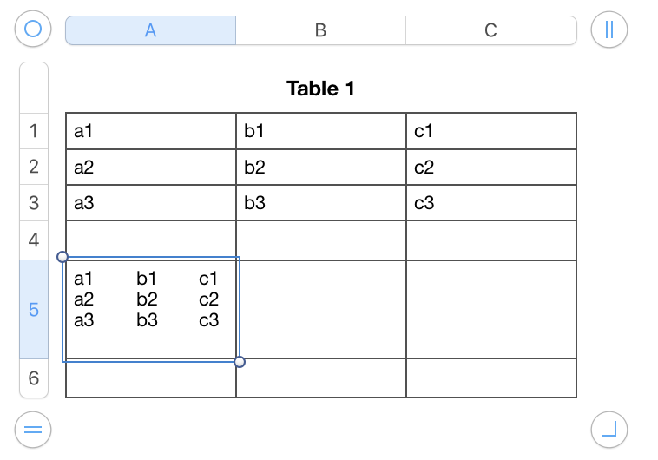Click the empty cell in row 6, column C

tap(491, 378)
